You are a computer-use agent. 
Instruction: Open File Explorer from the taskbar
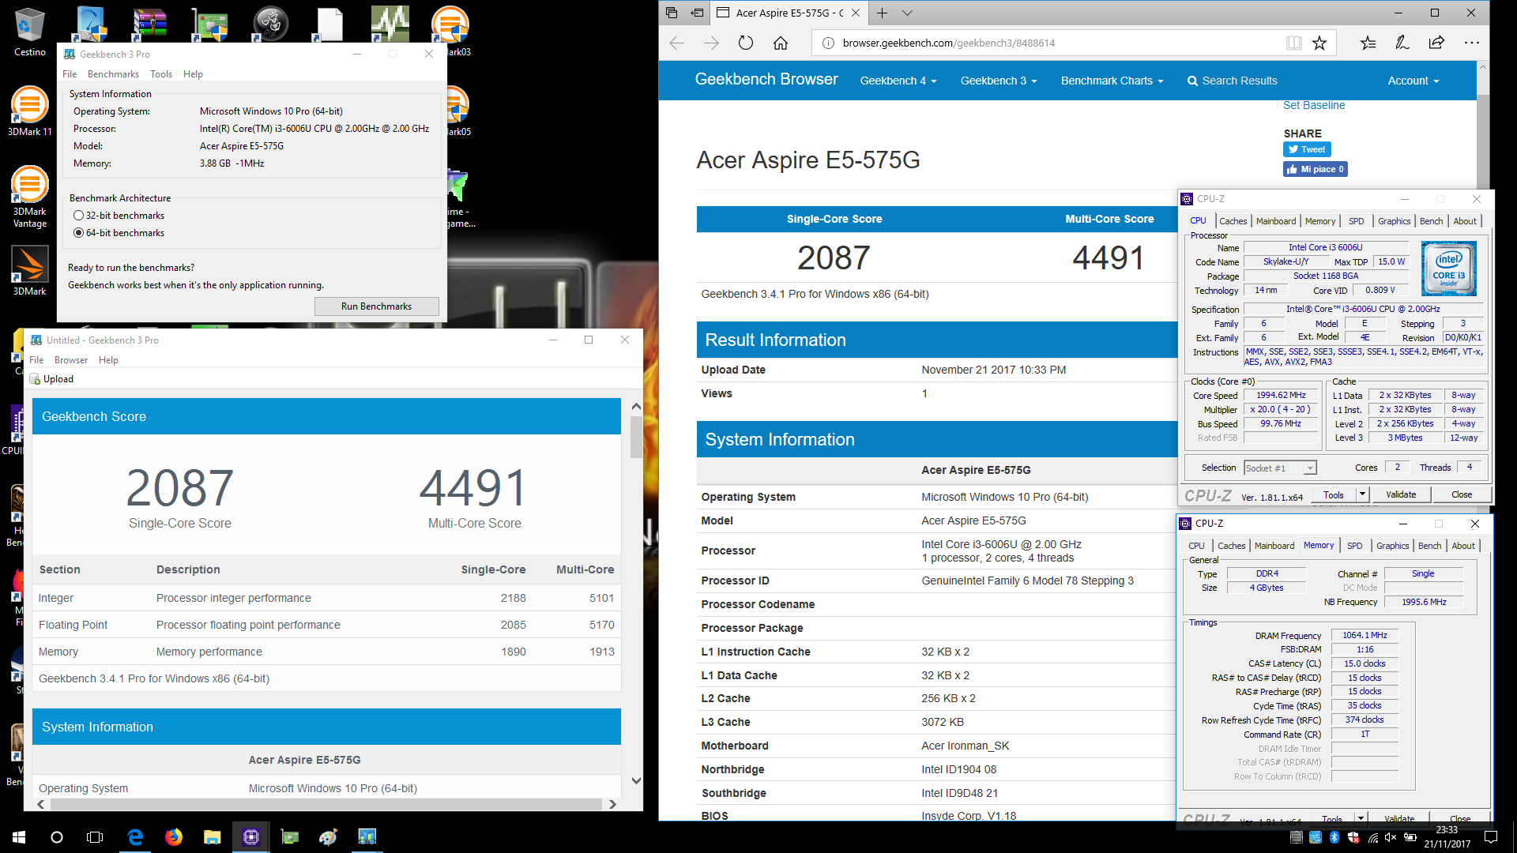212,837
